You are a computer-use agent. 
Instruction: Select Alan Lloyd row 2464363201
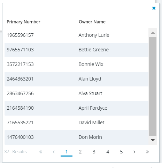point(76,79)
